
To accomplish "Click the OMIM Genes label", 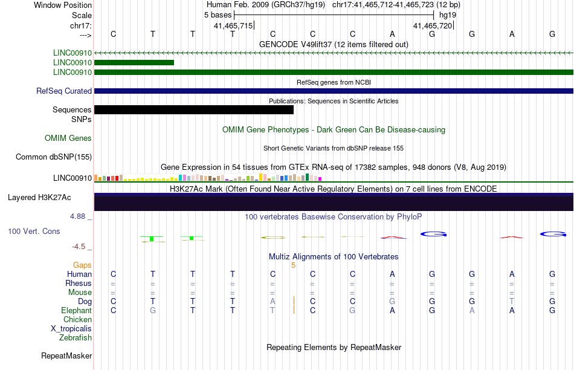I will 68,138.
